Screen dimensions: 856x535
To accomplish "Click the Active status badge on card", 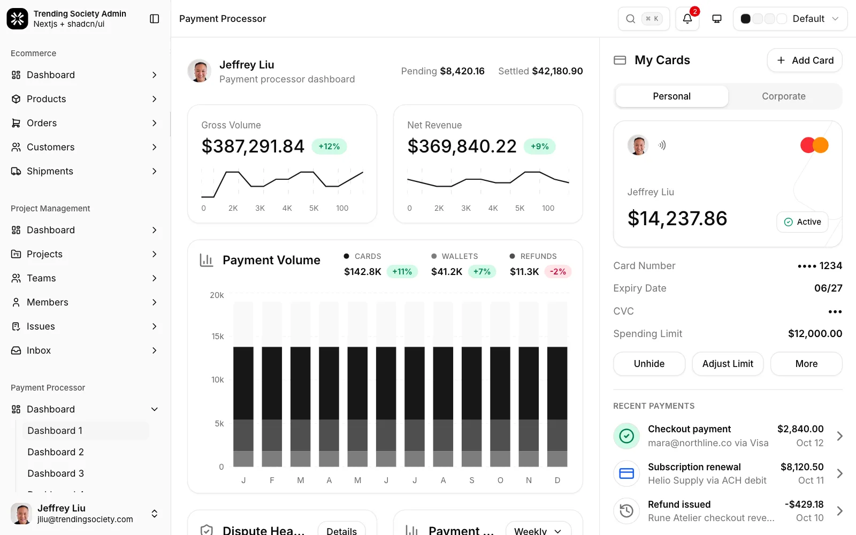I will pos(802,222).
